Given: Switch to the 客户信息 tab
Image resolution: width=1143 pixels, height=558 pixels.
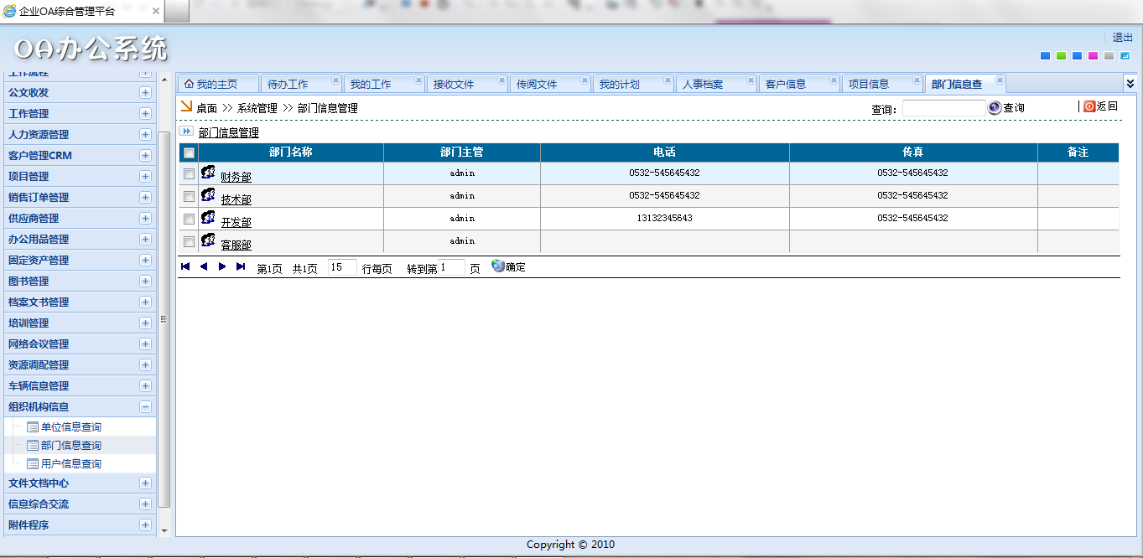Looking at the screenshot, I should (786, 84).
